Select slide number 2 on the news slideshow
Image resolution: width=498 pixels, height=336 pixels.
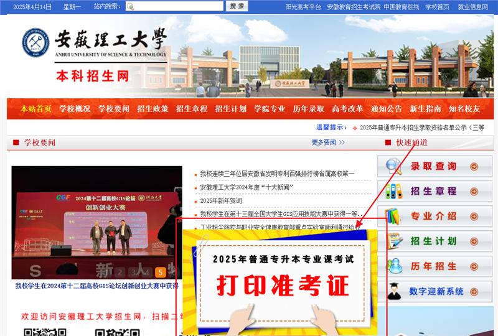click(x=120, y=272)
